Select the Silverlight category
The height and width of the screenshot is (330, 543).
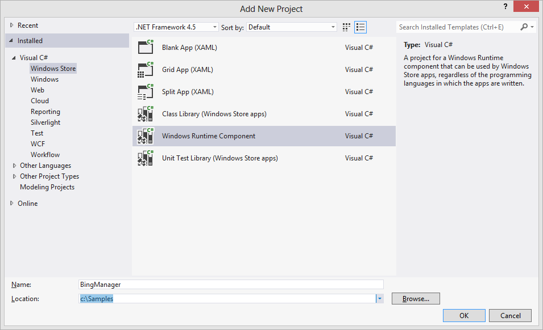45,122
